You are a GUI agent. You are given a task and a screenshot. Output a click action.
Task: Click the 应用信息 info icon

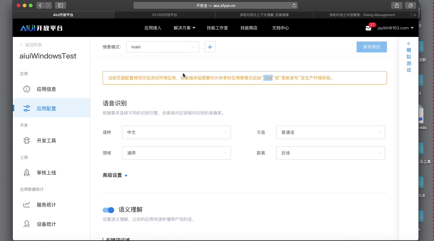(27, 89)
